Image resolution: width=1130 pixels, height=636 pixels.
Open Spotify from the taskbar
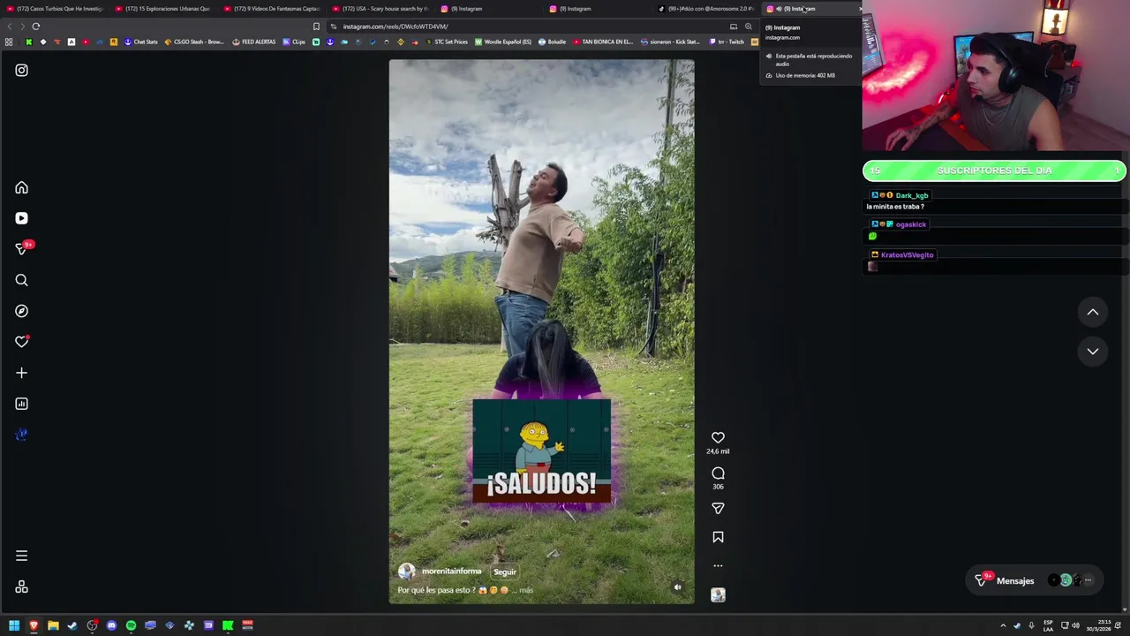pos(131,625)
